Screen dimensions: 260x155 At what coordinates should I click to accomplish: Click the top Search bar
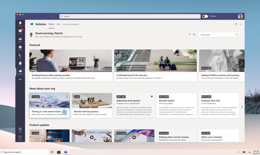(130, 16)
